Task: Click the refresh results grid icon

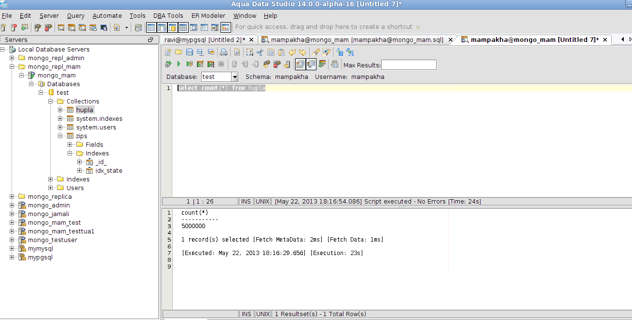Action: [322, 64]
